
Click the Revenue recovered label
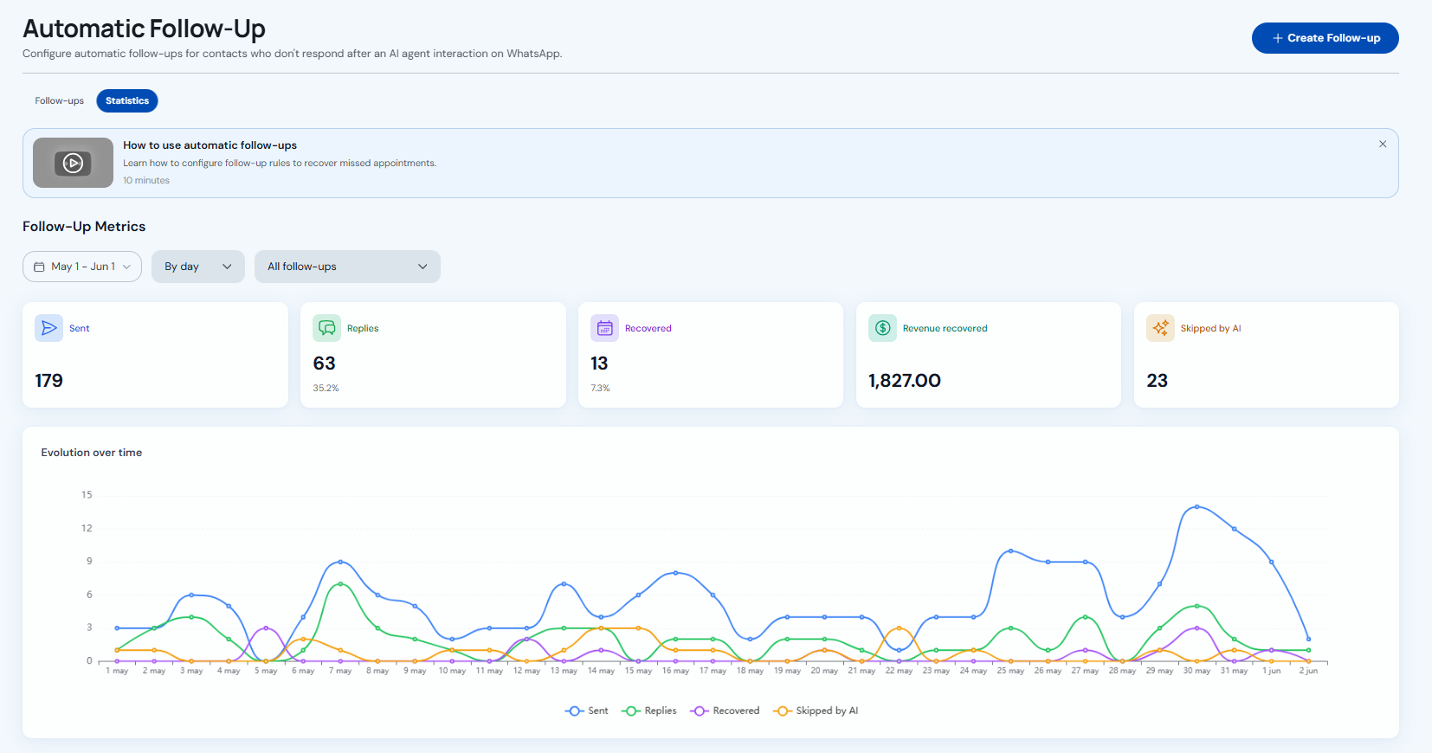(x=945, y=328)
